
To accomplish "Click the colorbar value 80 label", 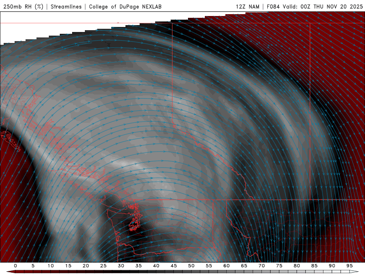I will pyautogui.click(x=297, y=266).
